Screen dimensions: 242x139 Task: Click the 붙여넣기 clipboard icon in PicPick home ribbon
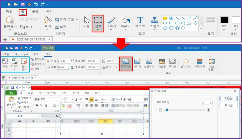(10, 20)
